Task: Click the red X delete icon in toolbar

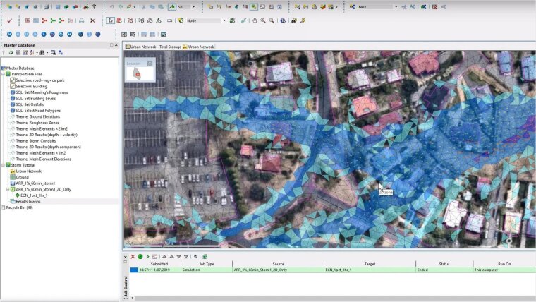Action: 92,20
